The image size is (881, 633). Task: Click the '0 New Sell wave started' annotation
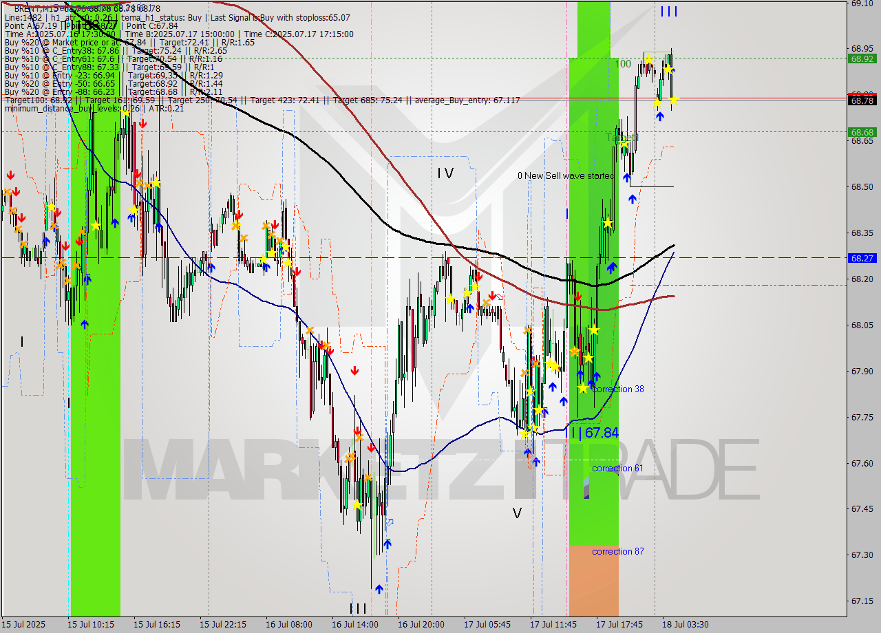click(x=565, y=176)
